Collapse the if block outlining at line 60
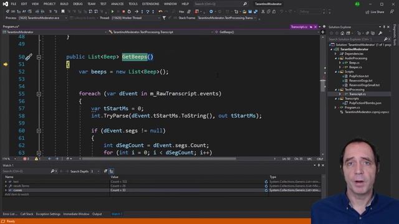Image resolution: width=399 pixels, height=224 pixels. tap(39, 131)
